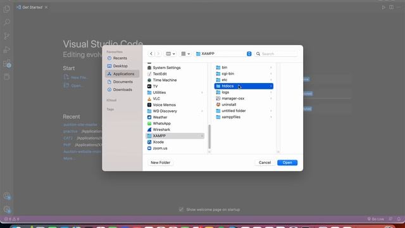This screenshot has width=405, height=228.
Task: Click Split Editor icon in title bar
Action: (x=392, y=7)
